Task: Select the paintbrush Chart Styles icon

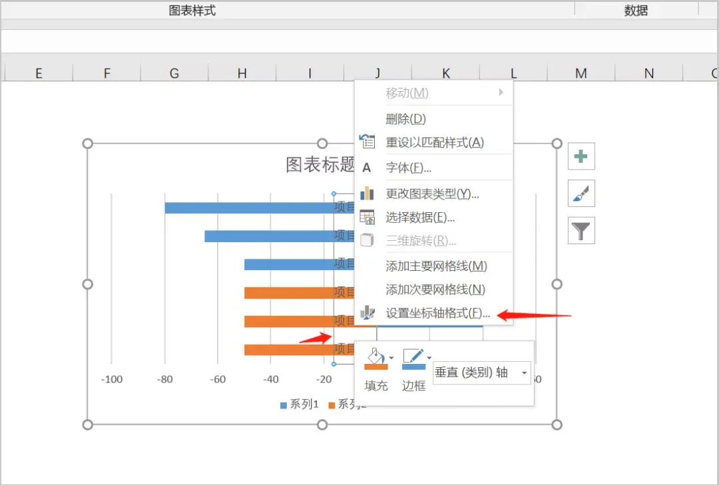Action: pos(581,193)
